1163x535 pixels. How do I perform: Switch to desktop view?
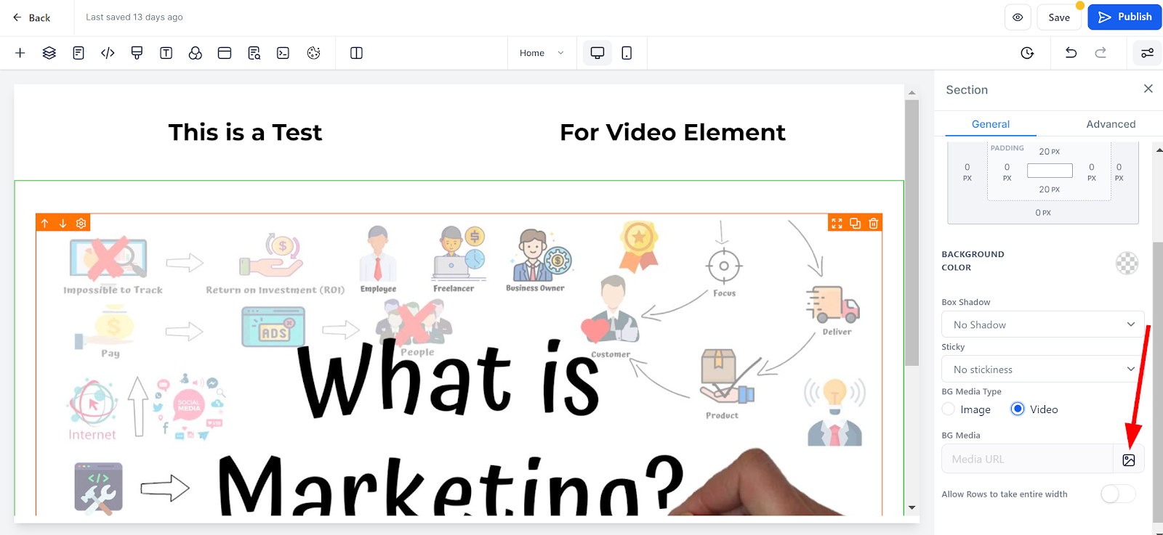coord(597,53)
